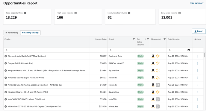Click the table vertical scrollbar thumb

pos(205,55)
